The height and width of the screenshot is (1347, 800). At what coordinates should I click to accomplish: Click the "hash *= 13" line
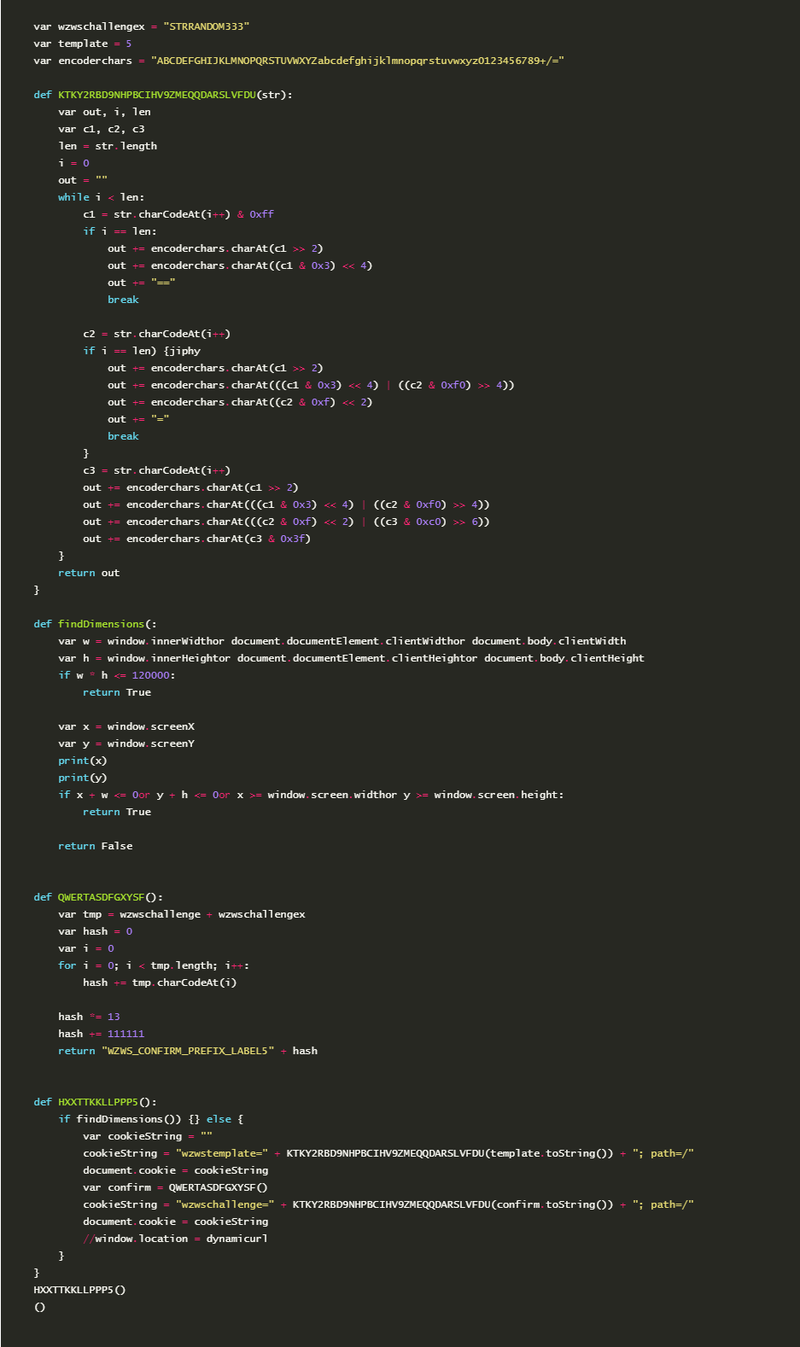click(x=89, y=1017)
